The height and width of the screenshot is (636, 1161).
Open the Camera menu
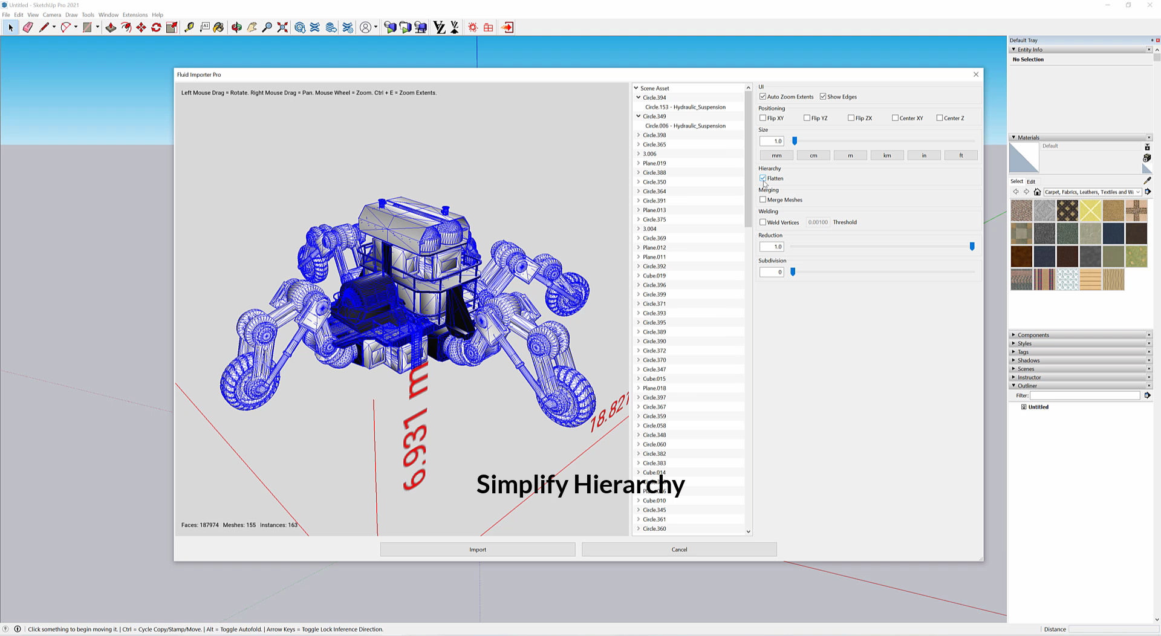coord(51,15)
